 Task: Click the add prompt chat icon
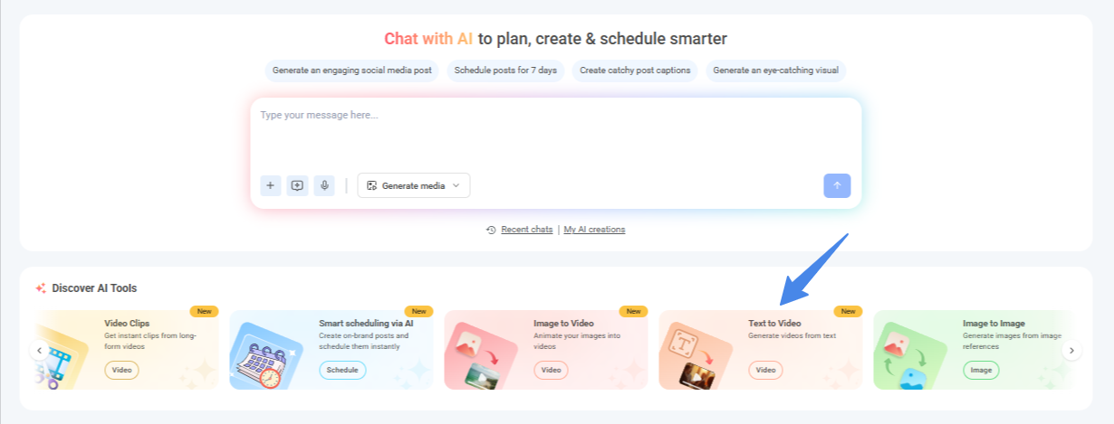pyautogui.click(x=297, y=185)
